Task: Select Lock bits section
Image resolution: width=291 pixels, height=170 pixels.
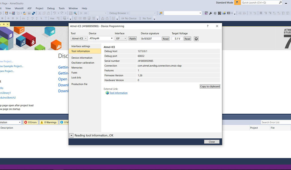Action: (x=85, y=77)
